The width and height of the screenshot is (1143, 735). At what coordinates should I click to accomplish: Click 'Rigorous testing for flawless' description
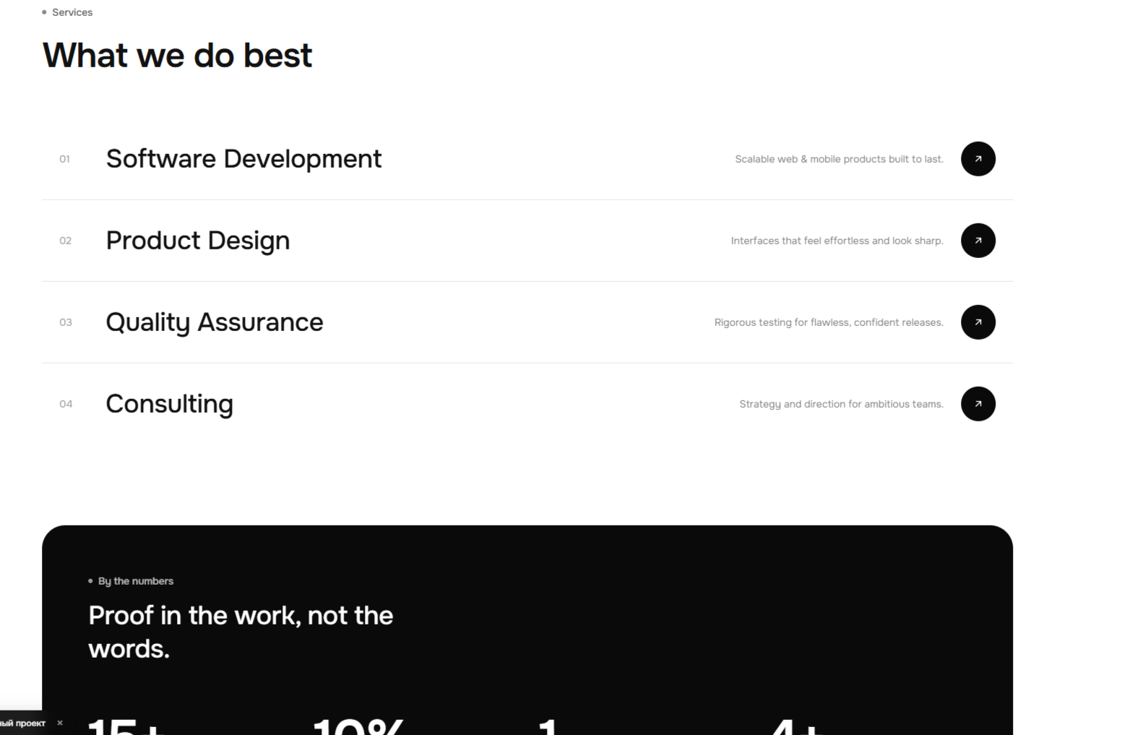click(x=829, y=322)
